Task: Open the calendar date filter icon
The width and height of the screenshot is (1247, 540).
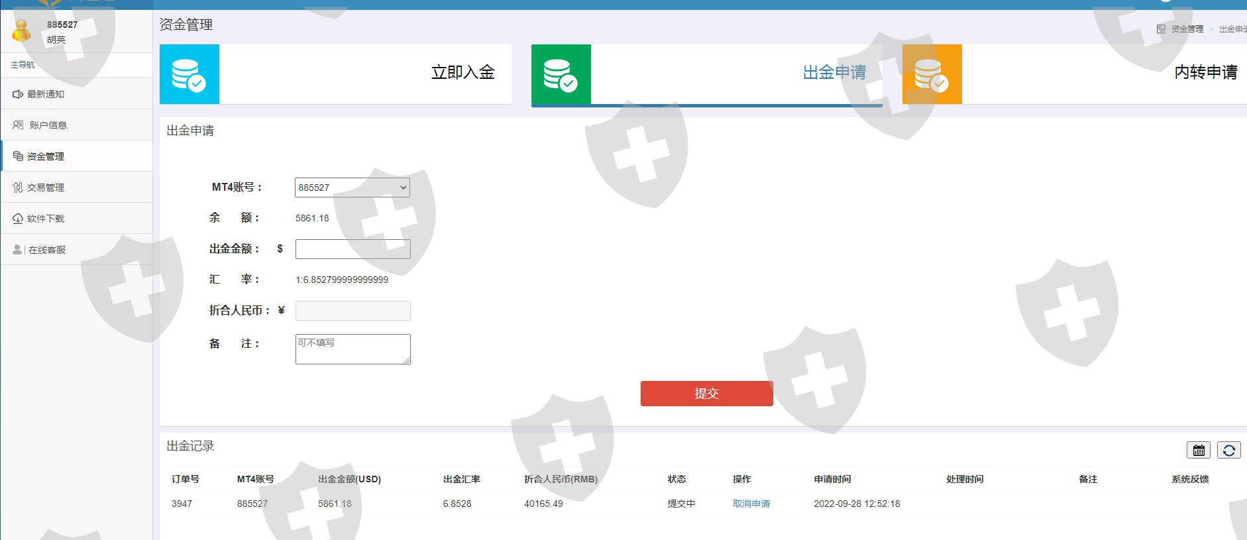Action: tap(1198, 451)
